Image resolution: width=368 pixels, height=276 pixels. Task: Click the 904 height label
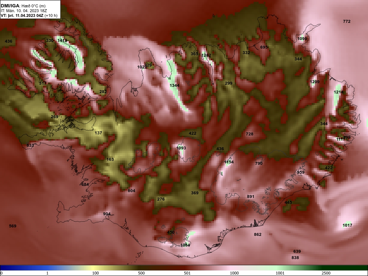click(x=107, y=214)
